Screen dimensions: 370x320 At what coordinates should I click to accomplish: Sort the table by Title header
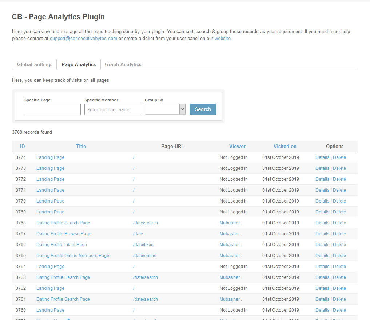tap(81, 146)
